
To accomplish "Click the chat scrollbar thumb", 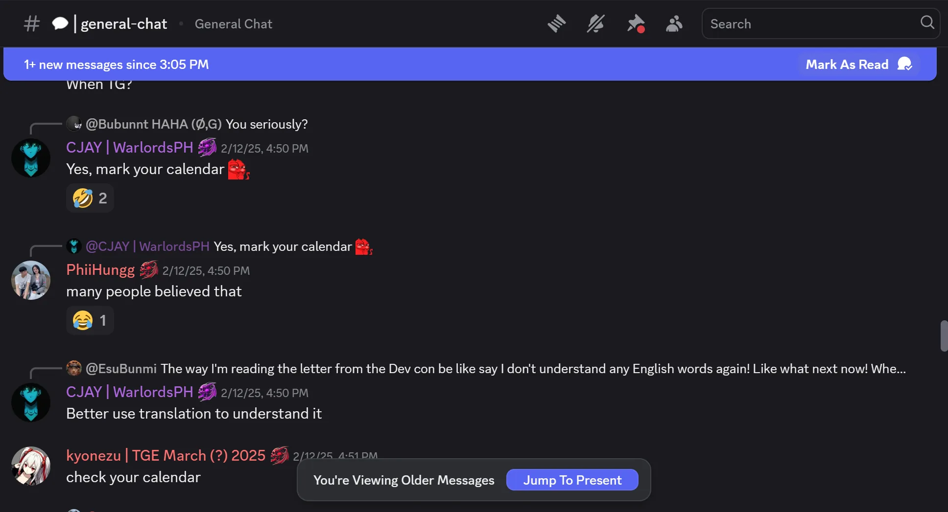I will (x=944, y=335).
